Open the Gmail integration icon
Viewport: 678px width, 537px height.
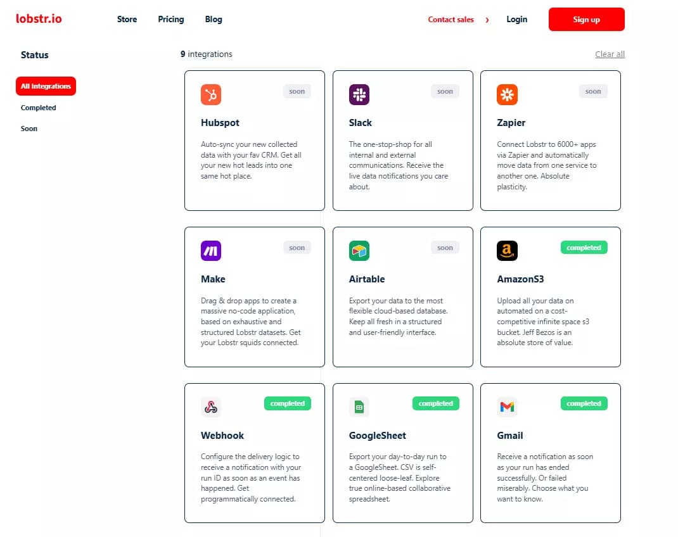pyautogui.click(x=507, y=407)
